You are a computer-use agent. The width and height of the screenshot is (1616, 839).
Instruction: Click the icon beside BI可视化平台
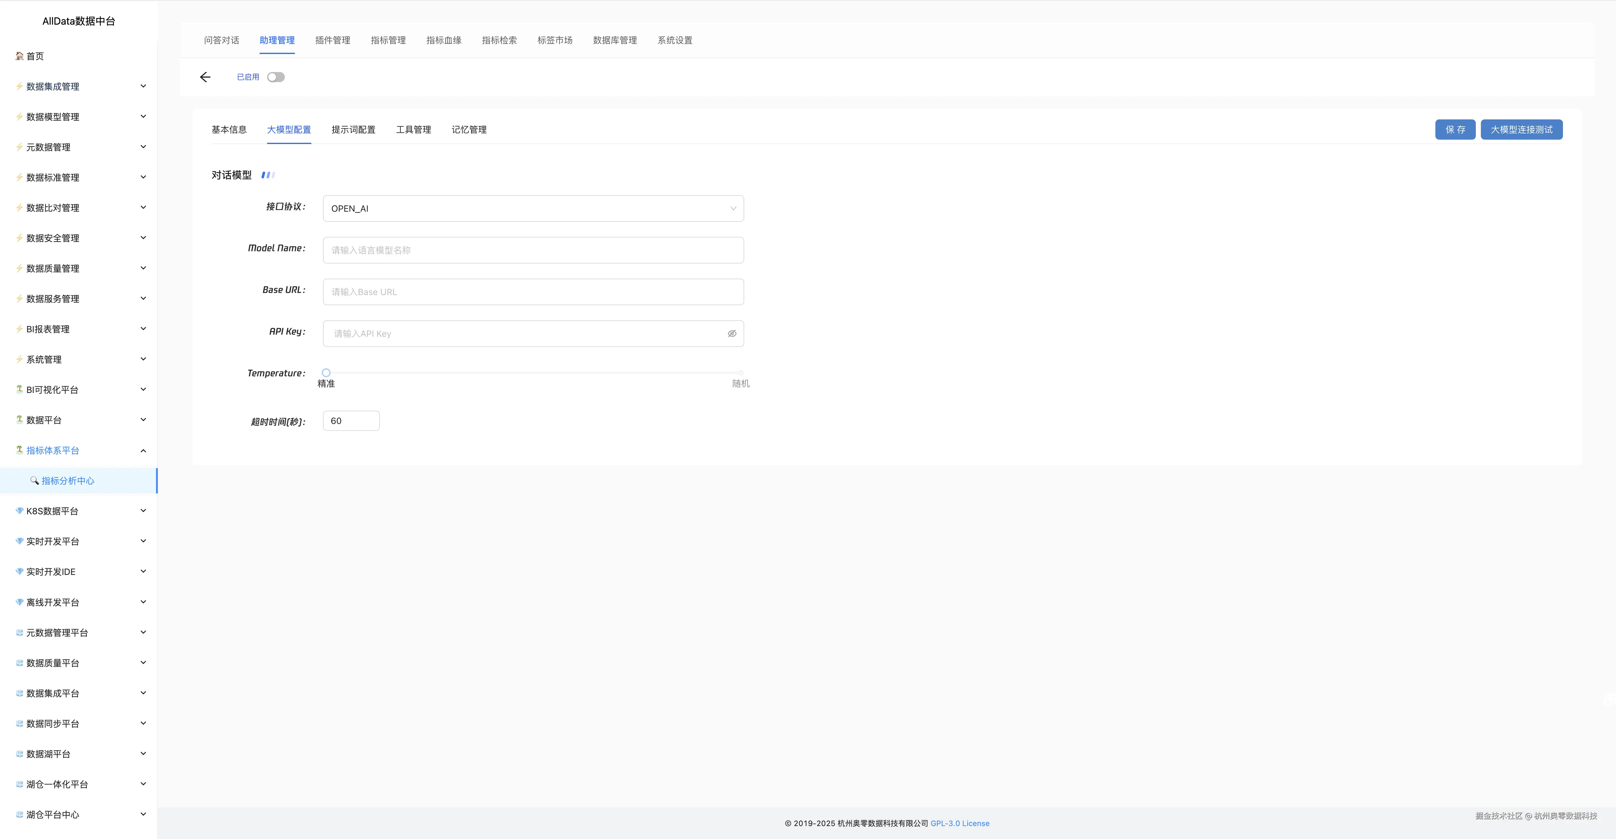(x=20, y=390)
